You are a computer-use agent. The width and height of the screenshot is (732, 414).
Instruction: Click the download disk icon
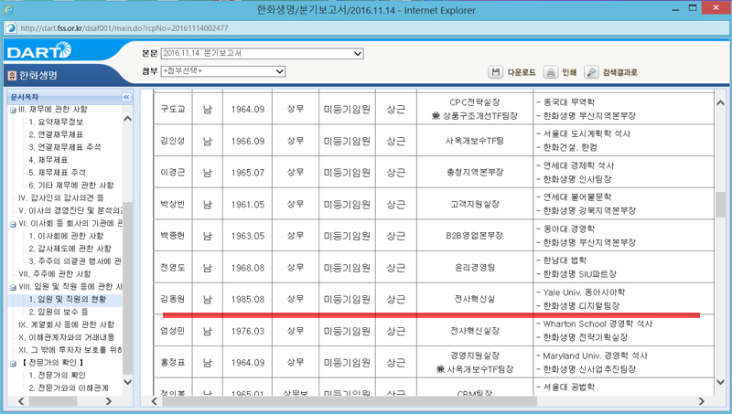tap(495, 72)
